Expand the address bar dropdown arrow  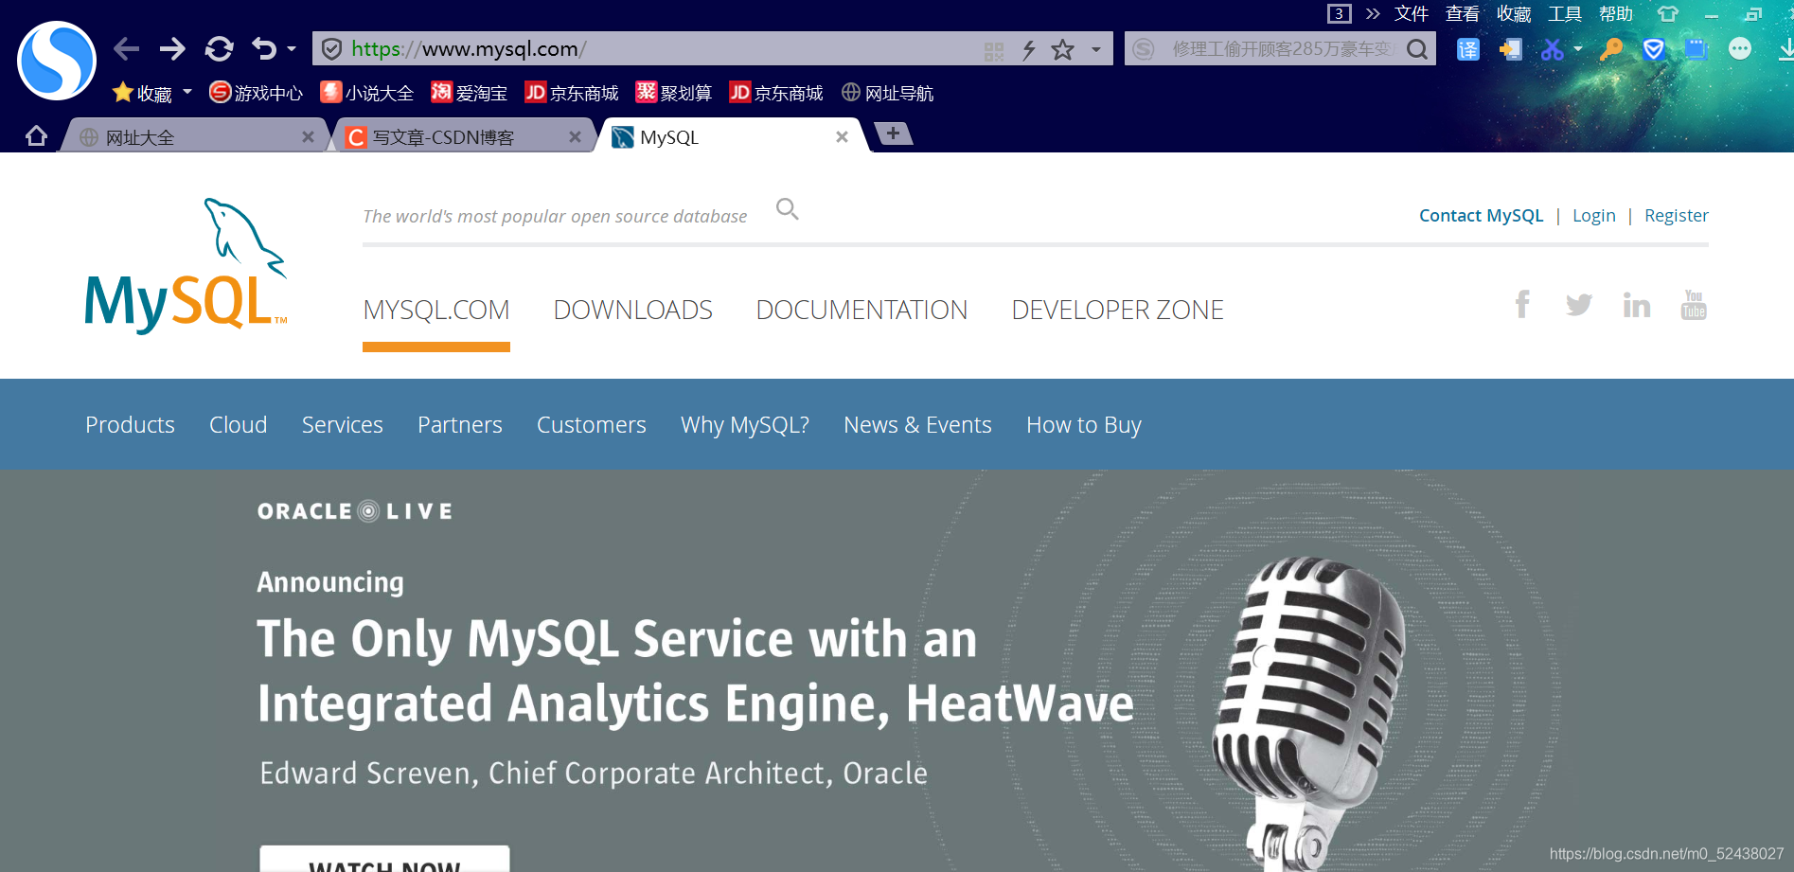(x=1096, y=49)
